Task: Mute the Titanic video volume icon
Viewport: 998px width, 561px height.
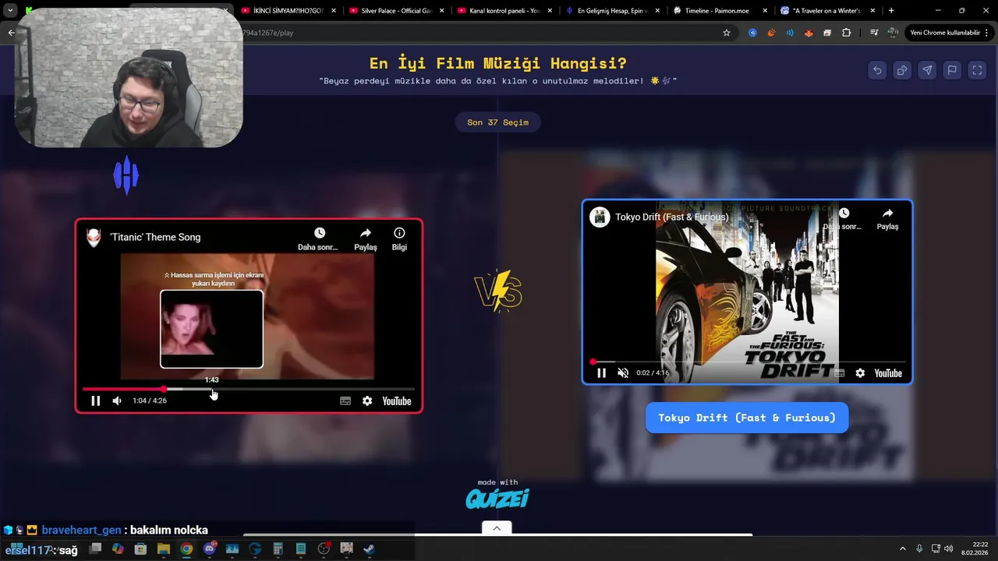Action: (117, 400)
